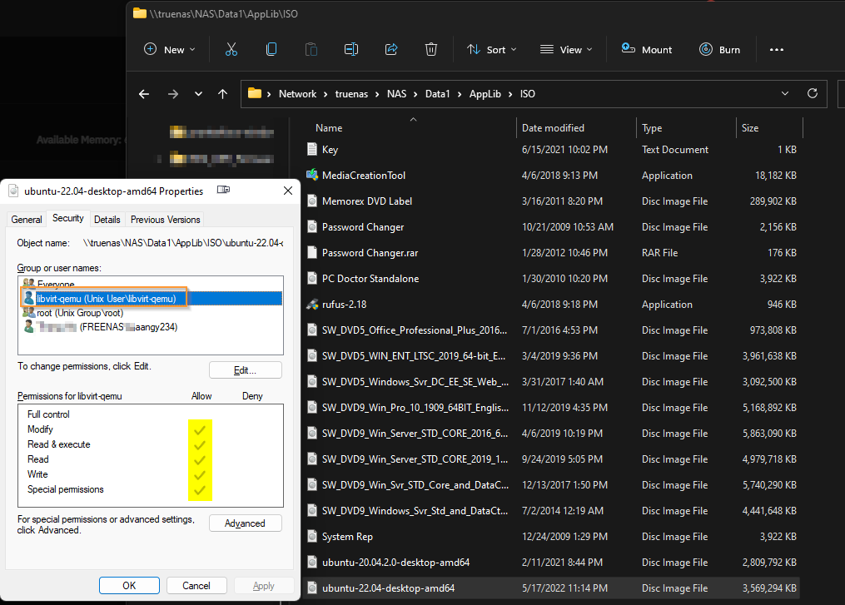845x605 pixels.
Task: Click the System Rep disc image icon
Action: [312, 537]
